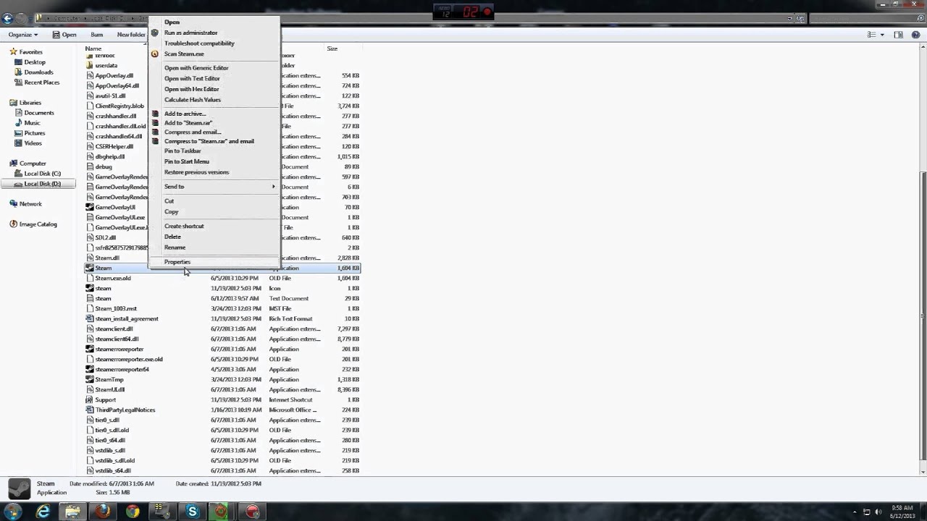The image size is (927, 521).
Task: Choose Cut in the context menu
Action: [169, 201]
